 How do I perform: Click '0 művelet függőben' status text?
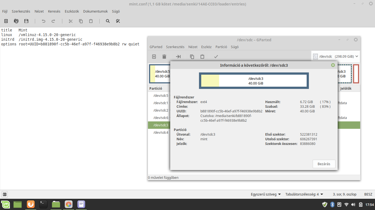tap(163, 178)
